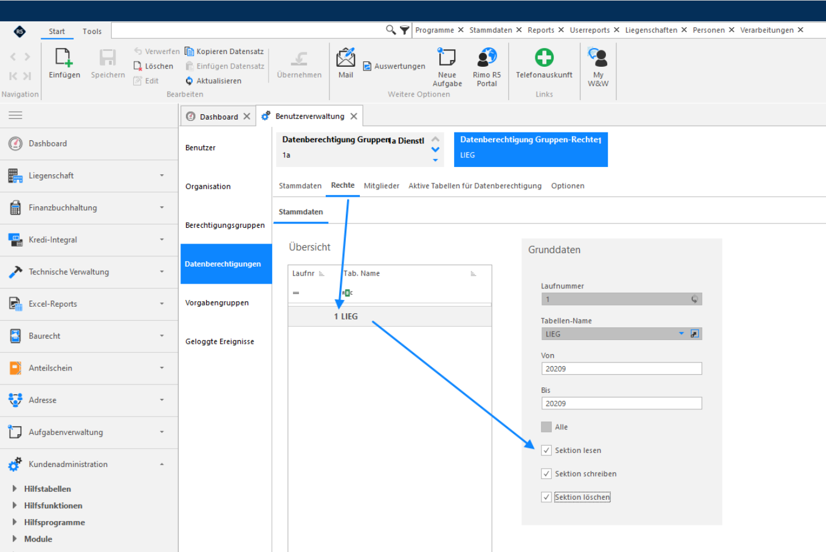Uncheck Sektion schreiben
This screenshot has width=826, height=552.
click(x=546, y=474)
